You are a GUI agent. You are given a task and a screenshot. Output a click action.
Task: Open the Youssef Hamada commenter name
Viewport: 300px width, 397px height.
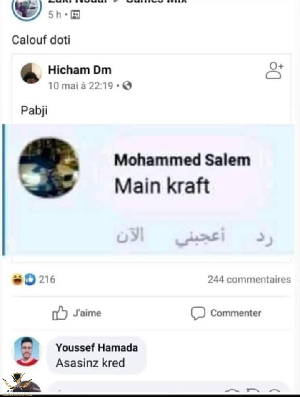[97, 347]
